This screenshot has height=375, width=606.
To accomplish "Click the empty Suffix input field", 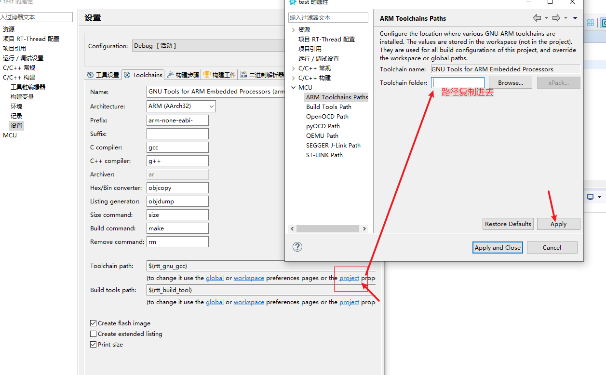I will 177,134.
